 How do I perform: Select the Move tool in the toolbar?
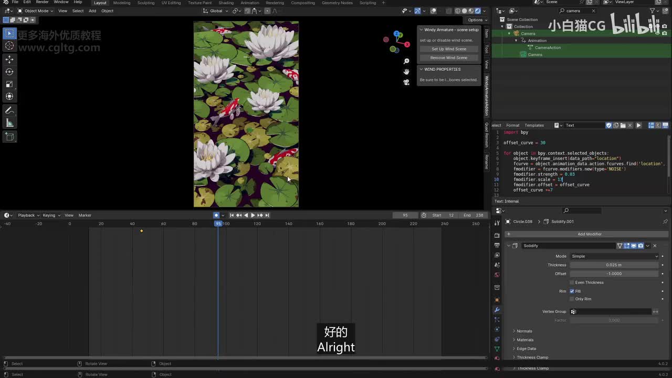9,59
